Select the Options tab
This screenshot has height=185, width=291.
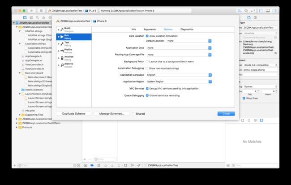[x=168, y=30]
